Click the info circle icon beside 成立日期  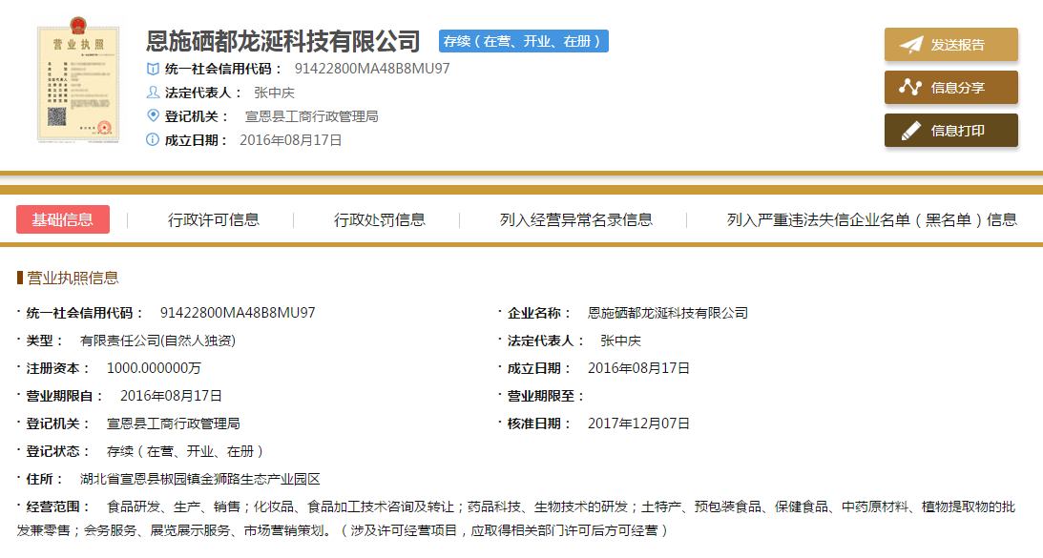click(x=153, y=140)
